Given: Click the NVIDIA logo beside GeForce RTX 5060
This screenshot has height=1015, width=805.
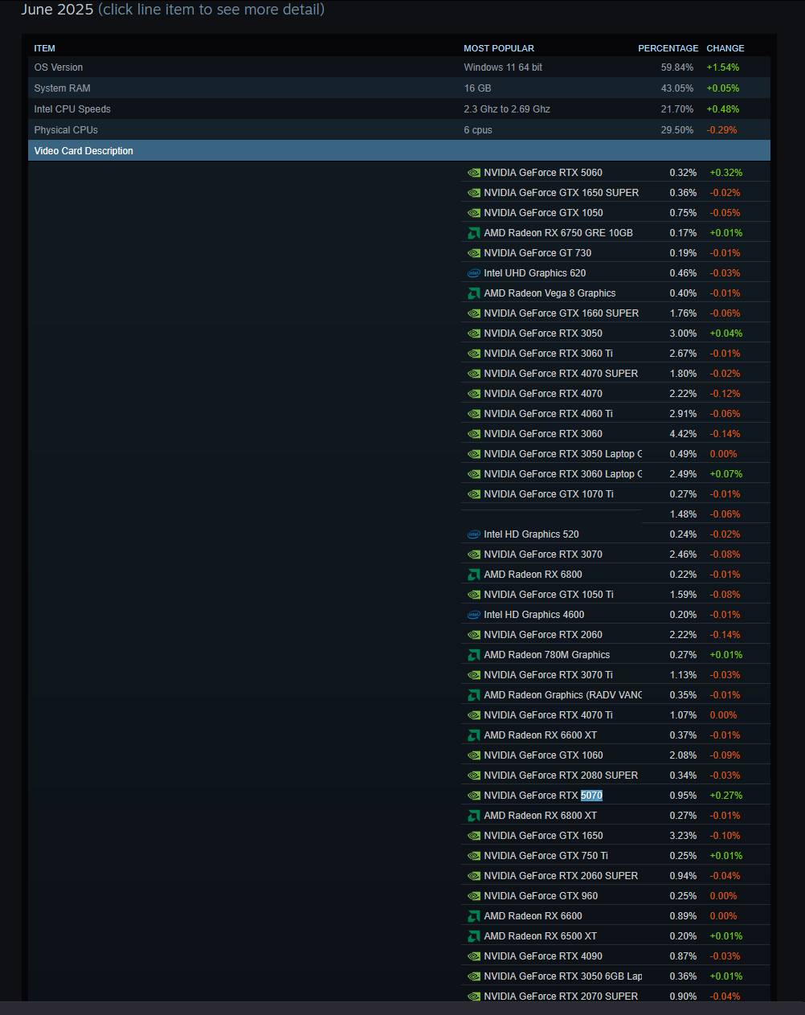Looking at the screenshot, I should pos(474,173).
